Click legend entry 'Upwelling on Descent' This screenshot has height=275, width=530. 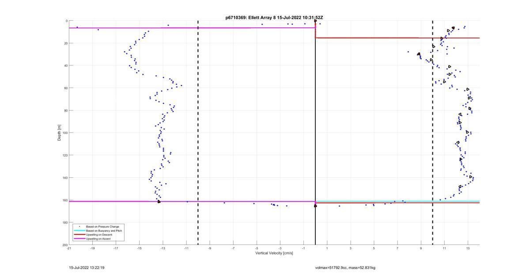(99, 235)
